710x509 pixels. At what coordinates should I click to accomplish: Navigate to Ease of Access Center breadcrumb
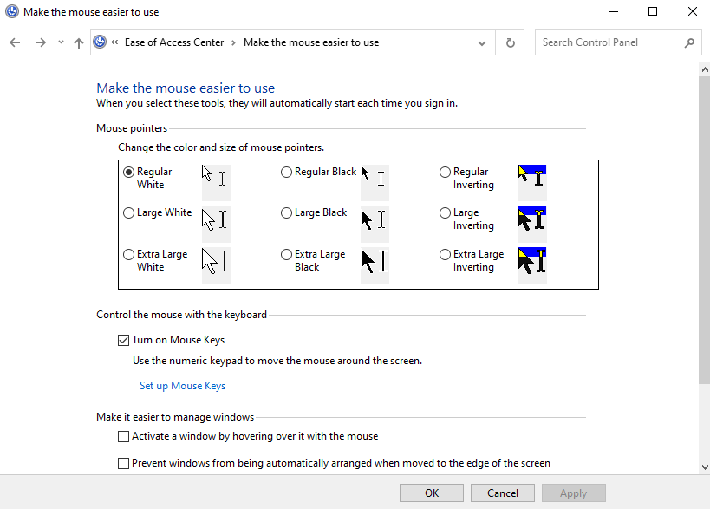click(173, 42)
